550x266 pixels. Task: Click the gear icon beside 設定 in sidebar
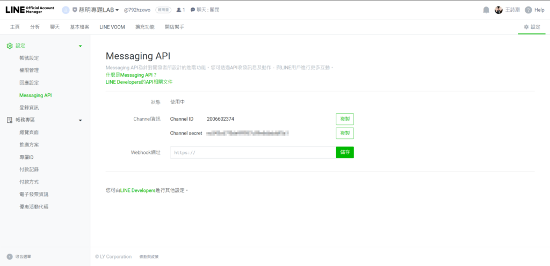(10, 46)
